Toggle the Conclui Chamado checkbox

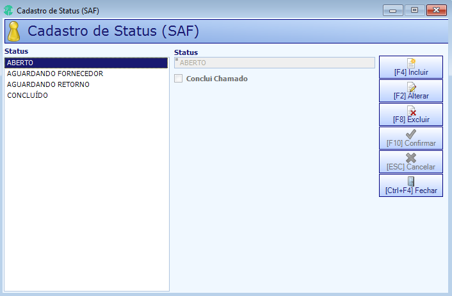[179, 79]
